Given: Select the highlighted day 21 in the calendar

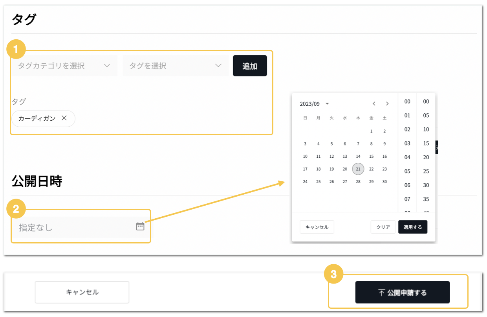Looking at the screenshot, I should (358, 169).
